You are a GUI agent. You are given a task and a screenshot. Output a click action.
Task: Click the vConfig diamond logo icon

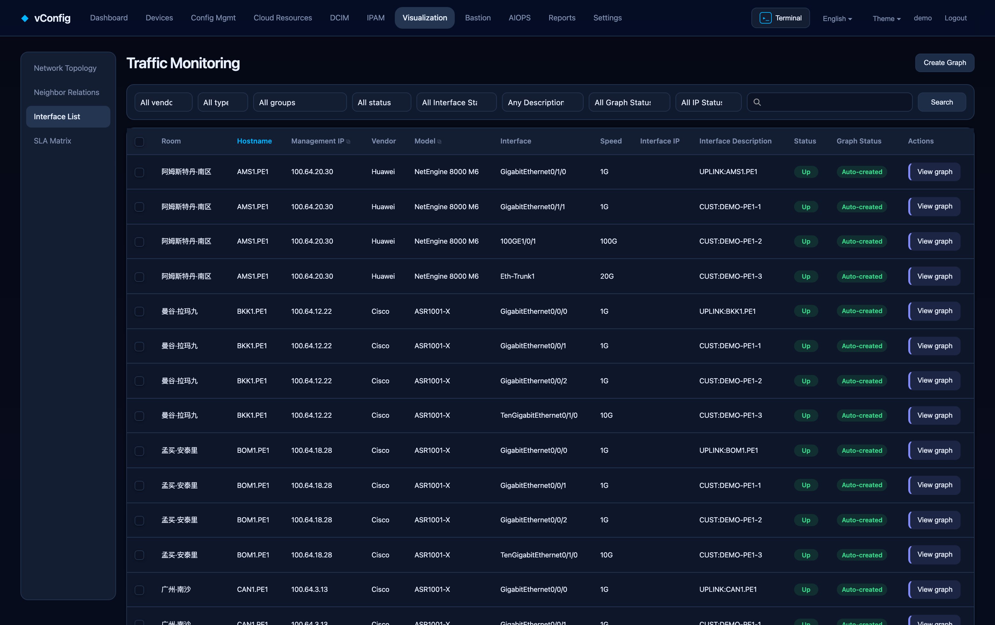pyautogui.click(x=25, y=18)
